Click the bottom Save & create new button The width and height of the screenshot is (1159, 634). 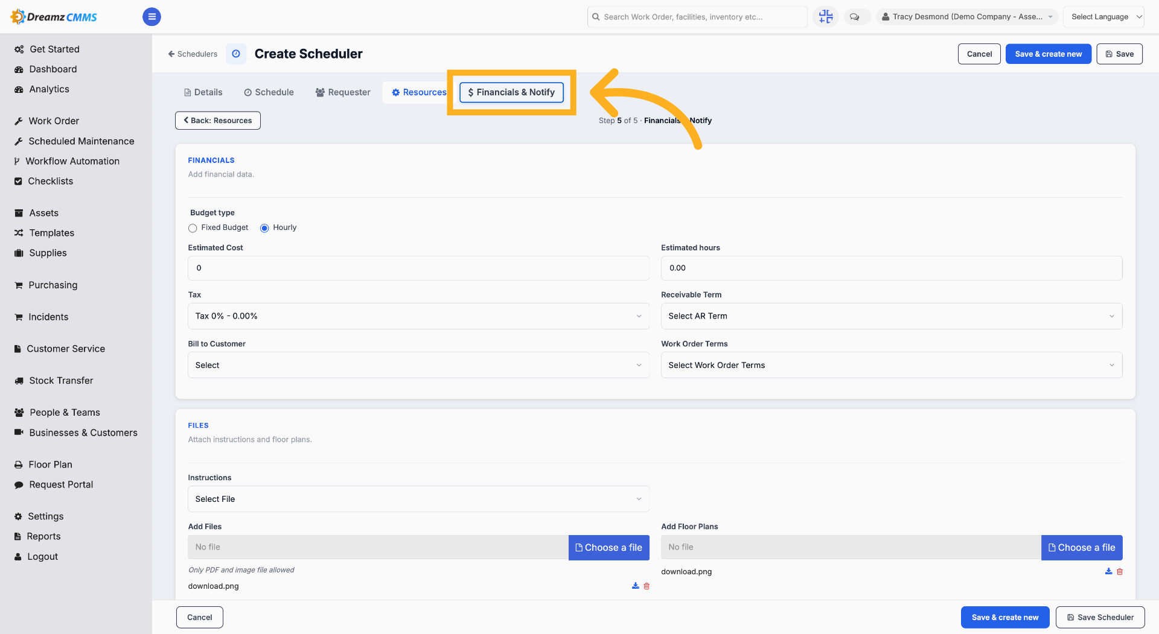click(x=1005, y=617)
